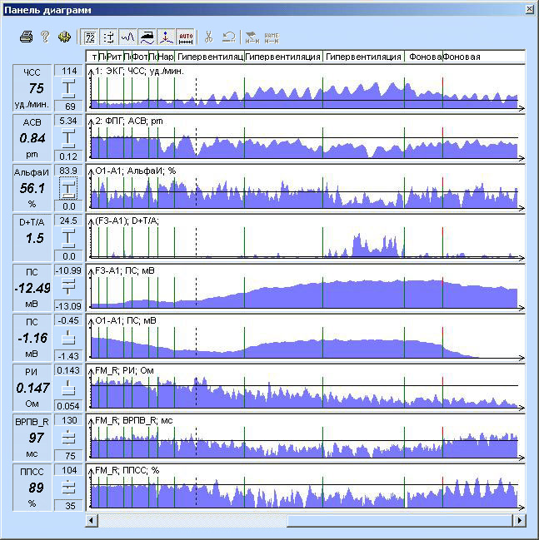Screen dimensions: 539x540
Task: Click the scale mode icon in the -1.16 ПС row
Action: click(68, 338)
